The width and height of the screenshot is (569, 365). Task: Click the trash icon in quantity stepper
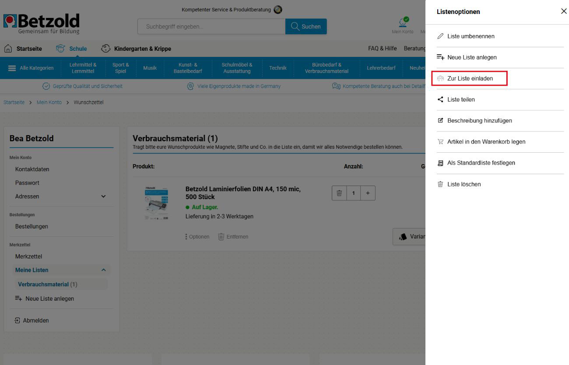[339, 193]
